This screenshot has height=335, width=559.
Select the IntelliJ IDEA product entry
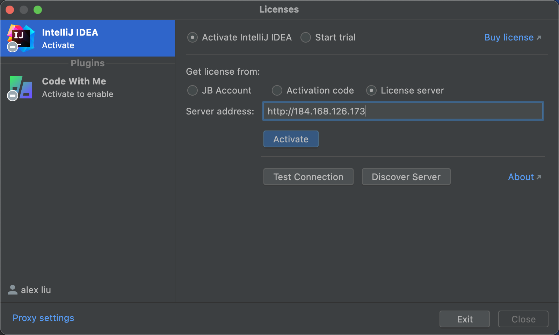[x=87, y=38]
